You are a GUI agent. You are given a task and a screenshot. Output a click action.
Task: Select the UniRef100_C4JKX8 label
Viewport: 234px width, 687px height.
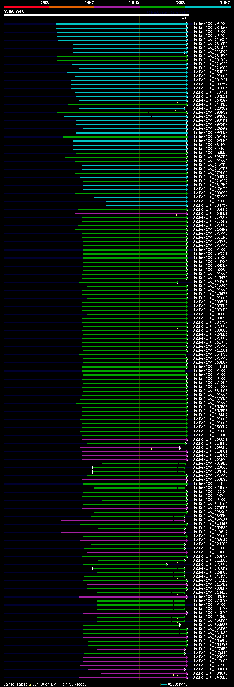click(210, 577)
